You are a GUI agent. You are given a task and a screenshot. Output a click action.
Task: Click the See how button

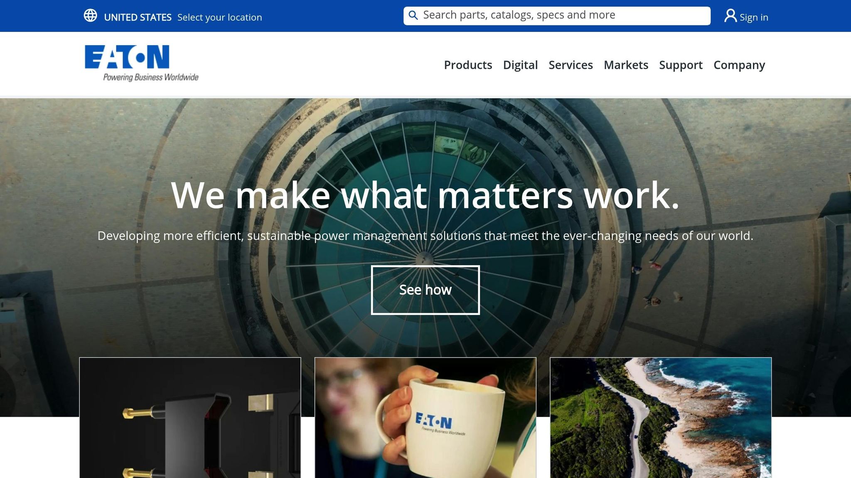point(425,290)
